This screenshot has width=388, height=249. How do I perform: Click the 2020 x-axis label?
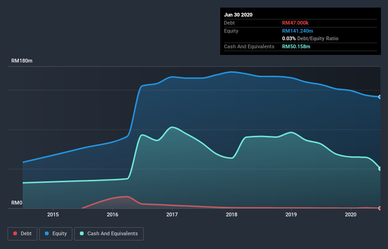coord(351,214)
